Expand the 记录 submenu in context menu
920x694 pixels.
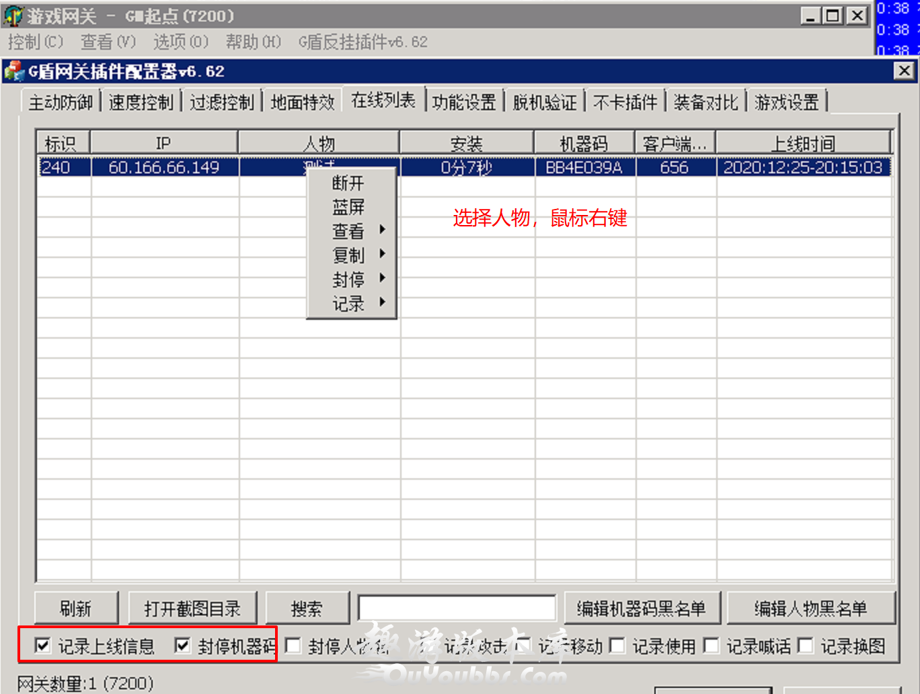click(351, 304)
